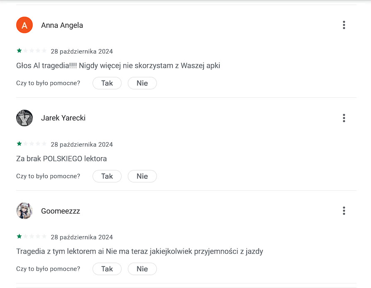Choose Nie for the POLSKIEGO lektora review
This screenshot has height=288, width=371.
142,176
